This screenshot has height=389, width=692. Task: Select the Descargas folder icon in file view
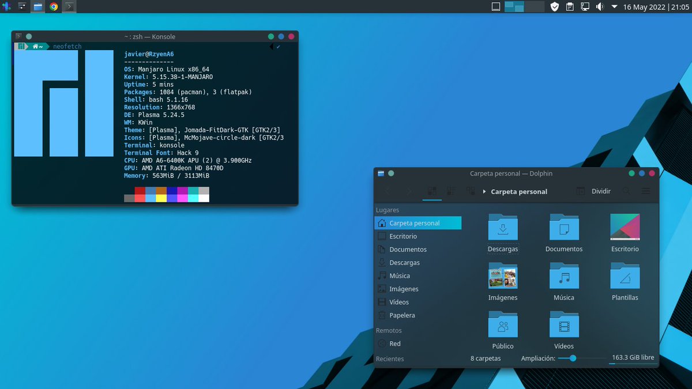(x=503, y=226)
